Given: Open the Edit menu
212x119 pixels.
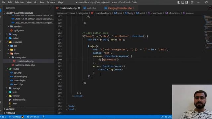Looking at the screenshot, I should click(x=10, y=2).
